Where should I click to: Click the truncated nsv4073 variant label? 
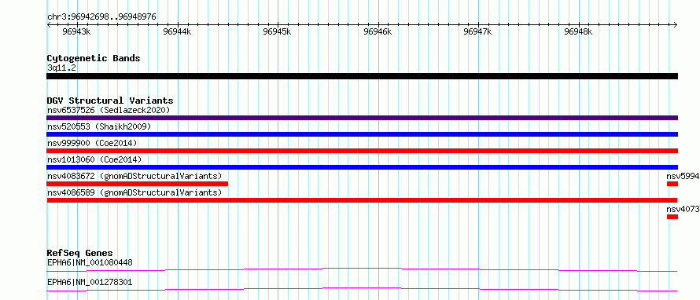point(683,209)
